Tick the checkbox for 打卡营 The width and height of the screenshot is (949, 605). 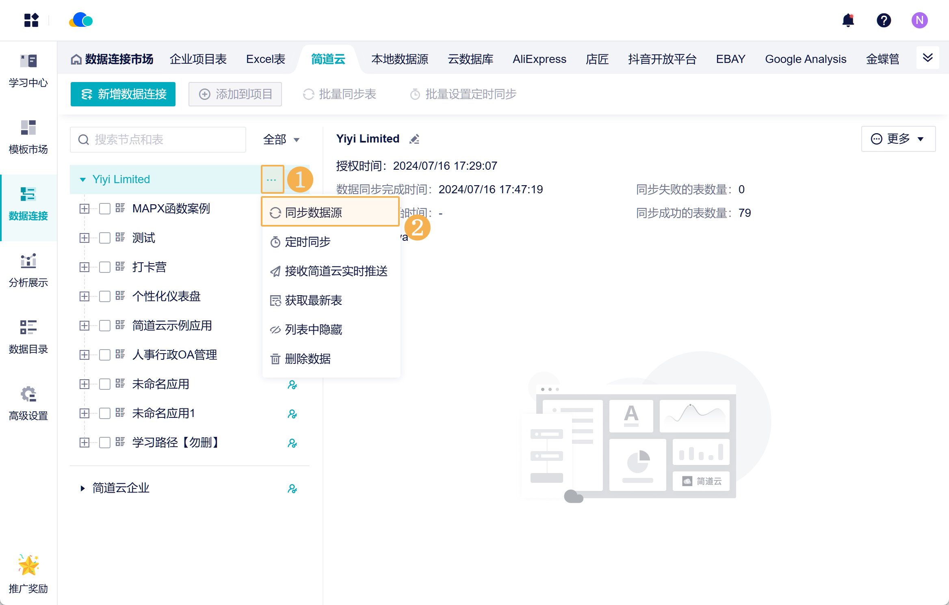point(105,267)
